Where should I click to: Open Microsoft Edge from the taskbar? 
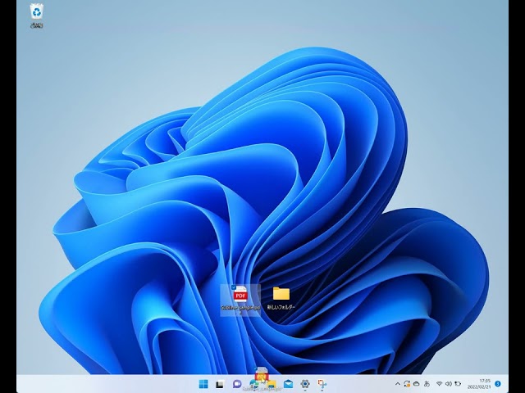tap(254, 384)
